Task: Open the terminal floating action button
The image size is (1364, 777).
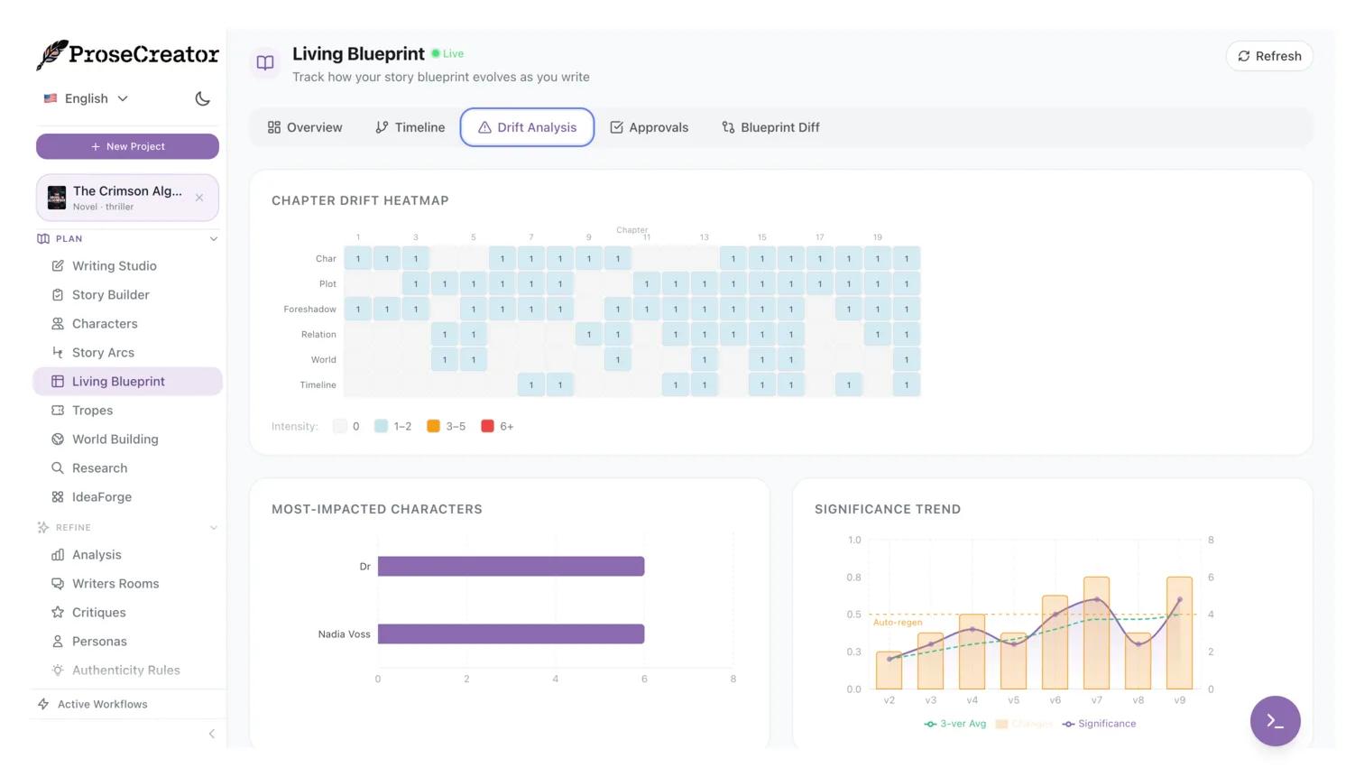Action: pos(1275,721)
